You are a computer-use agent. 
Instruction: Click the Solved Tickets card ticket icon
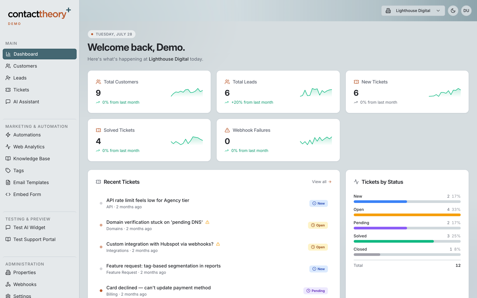click(98, 130)
